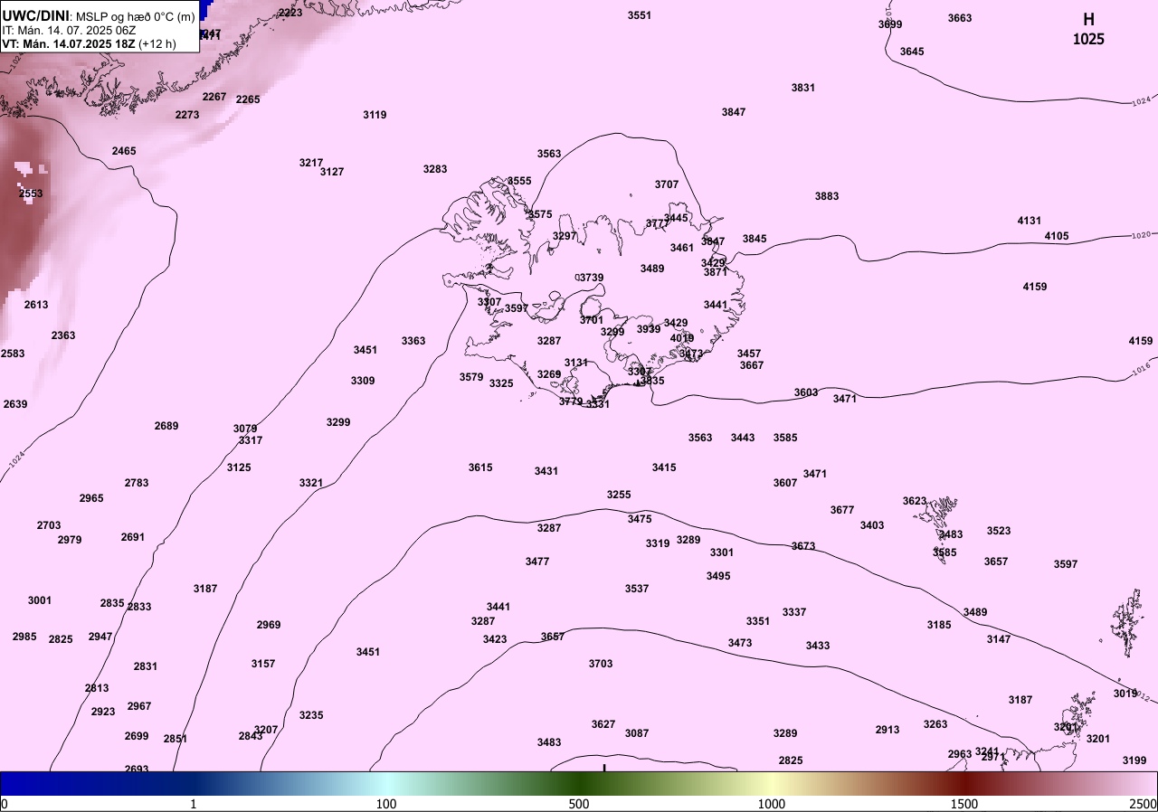1158x812 pixels.
Task: Click the height value 2465
Action: (124, 151)
